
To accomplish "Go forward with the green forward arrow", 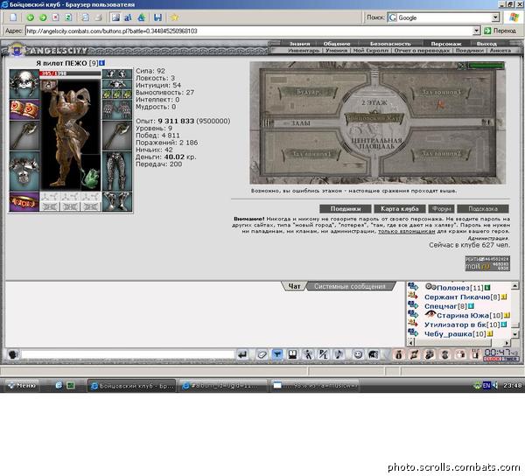I will coord(43,17).
